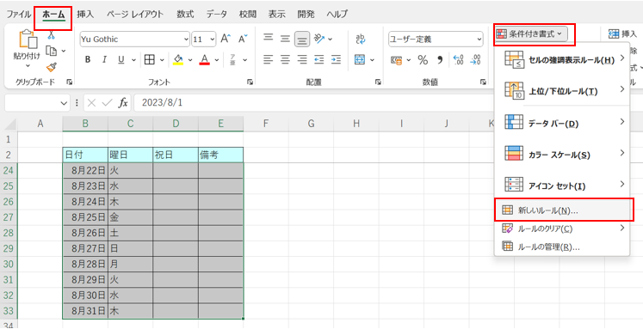Viewport: 643px width, 329px height.
Task: Click the phonetic guide (ふりがな) icon
Action: pos(232,60)
